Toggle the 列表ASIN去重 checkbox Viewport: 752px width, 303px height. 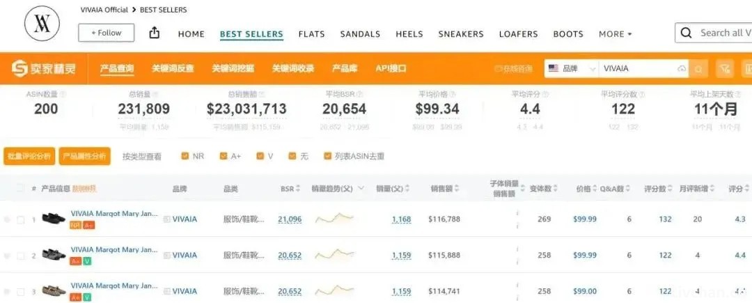pos(327,156)
